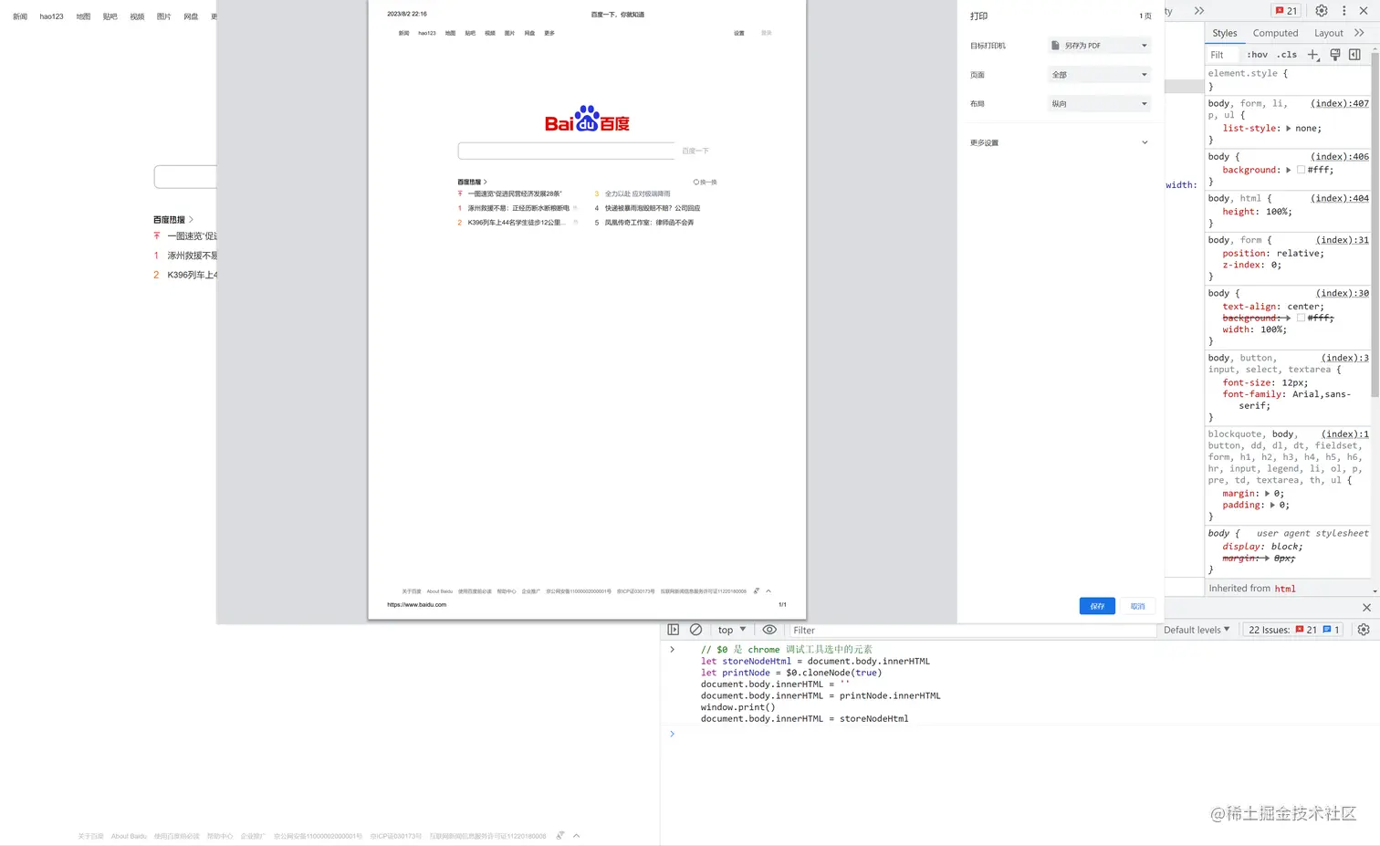
Task: Click 'height: 100%' style declaration
Action: (x=1257, y=212)
